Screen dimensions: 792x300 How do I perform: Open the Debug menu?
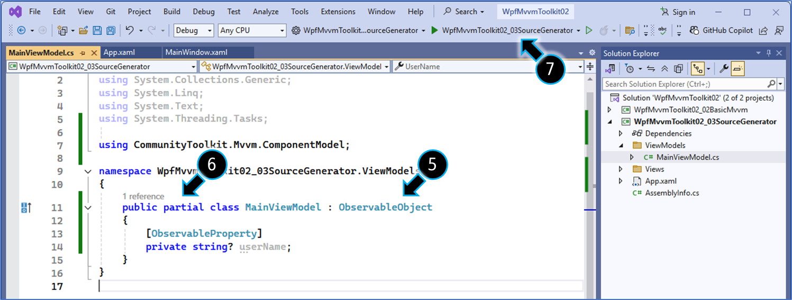click(204, 12)
